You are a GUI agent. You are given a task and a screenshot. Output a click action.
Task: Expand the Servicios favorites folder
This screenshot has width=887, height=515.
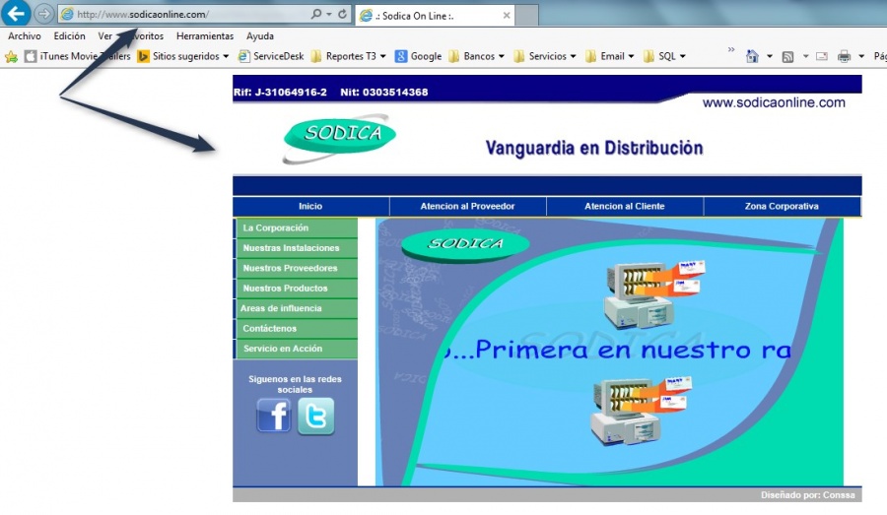pos(545,56)
